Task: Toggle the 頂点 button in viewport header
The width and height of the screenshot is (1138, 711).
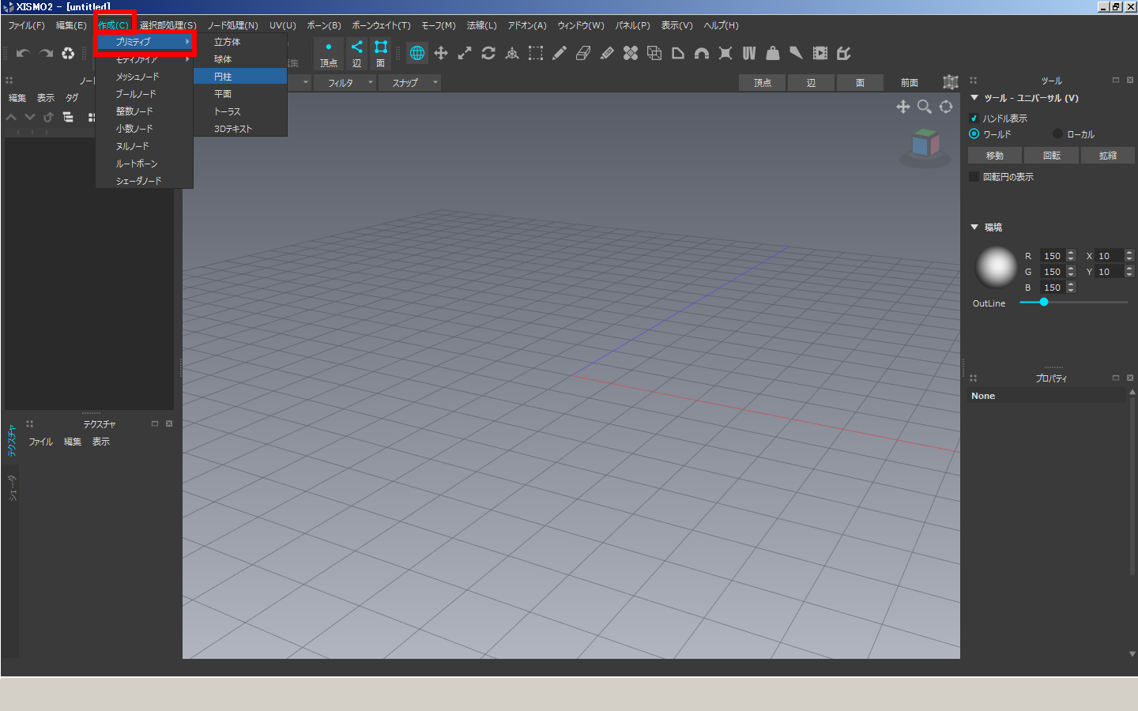Action: coord(762,82)
